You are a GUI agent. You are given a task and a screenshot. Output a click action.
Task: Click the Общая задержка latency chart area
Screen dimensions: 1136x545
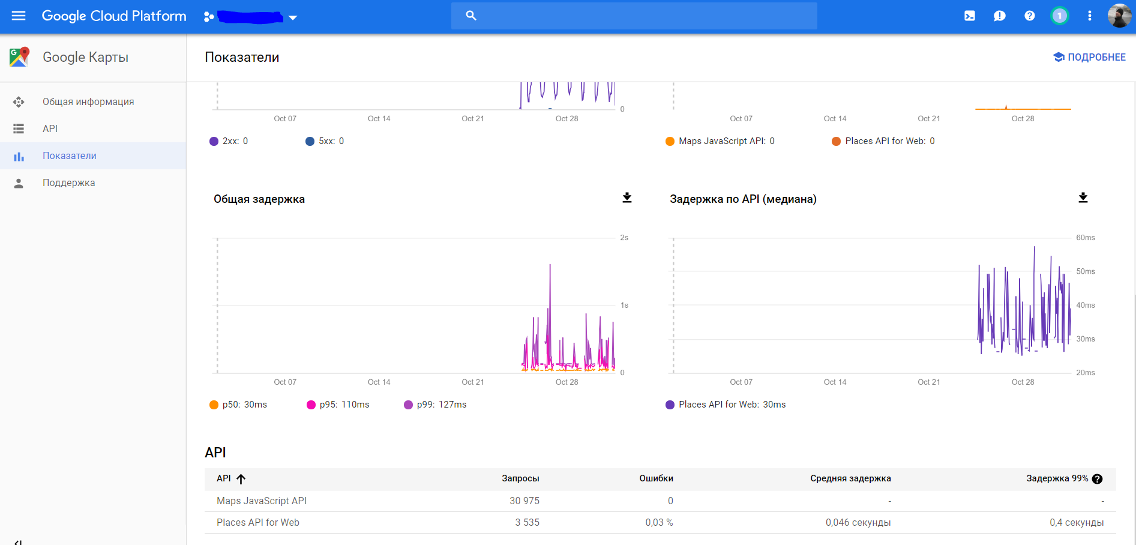click(x=416, y=305)
